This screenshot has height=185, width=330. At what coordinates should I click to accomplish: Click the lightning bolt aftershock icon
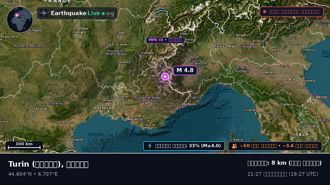tap(150, 146)
